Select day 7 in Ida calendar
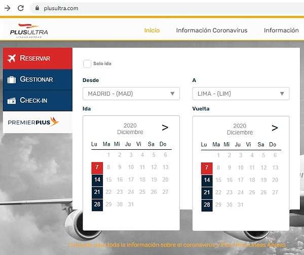 point(97,168)
